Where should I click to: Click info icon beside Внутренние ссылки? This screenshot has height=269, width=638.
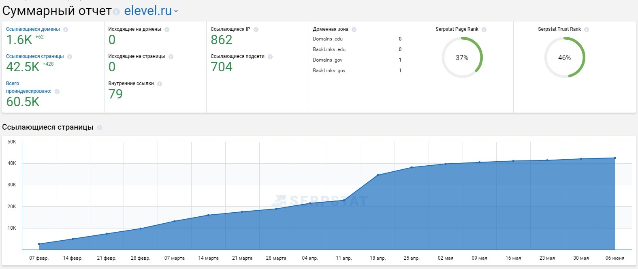pos(160,84)
